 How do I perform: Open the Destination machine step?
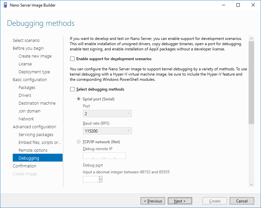click(x=37, y=103)
